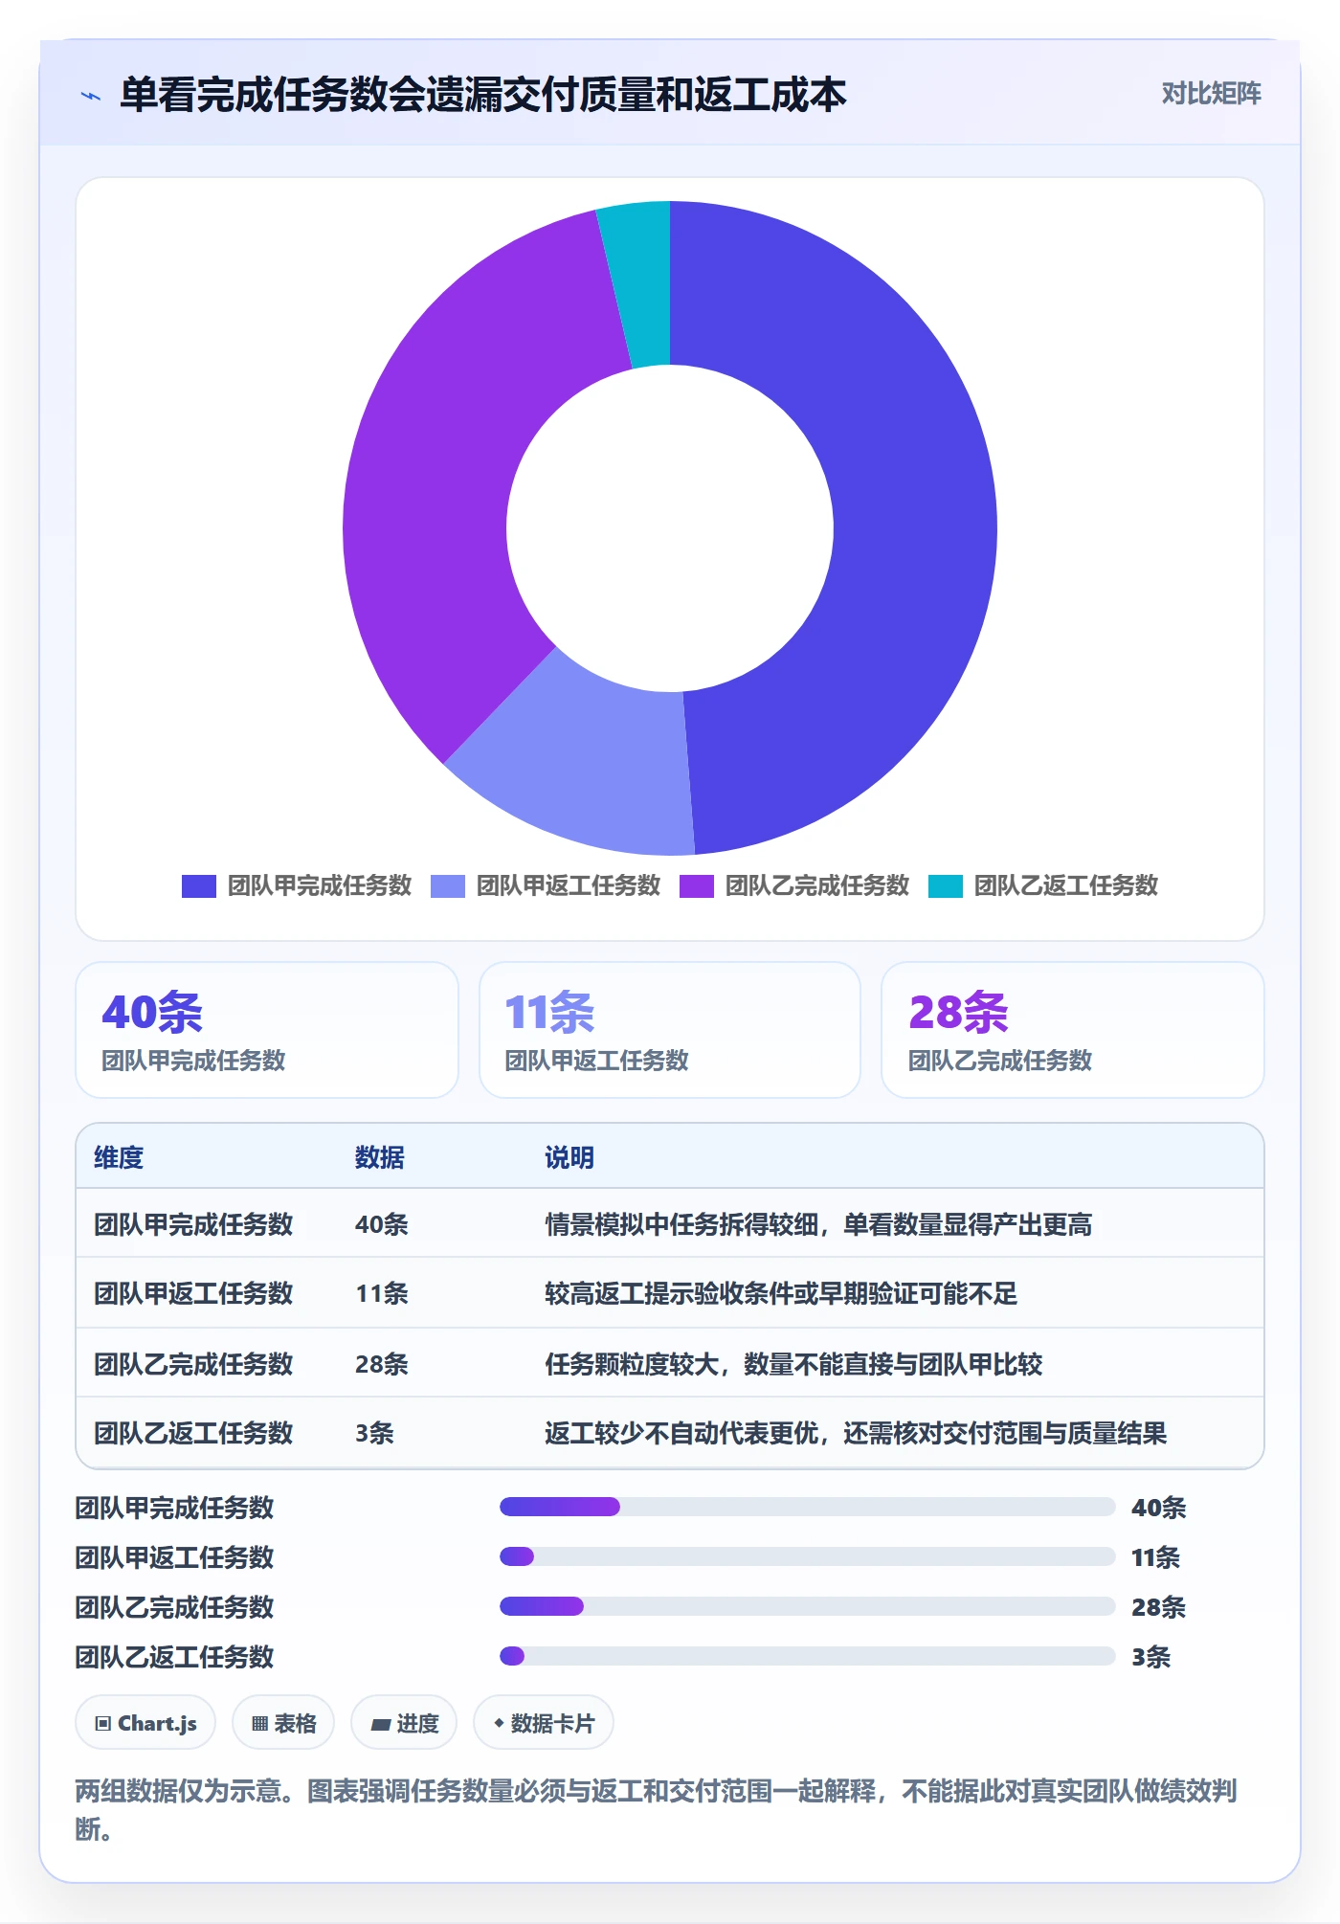
Task: Click the "40条" cell in the table's 数据 column
Action: (382, 1224)
